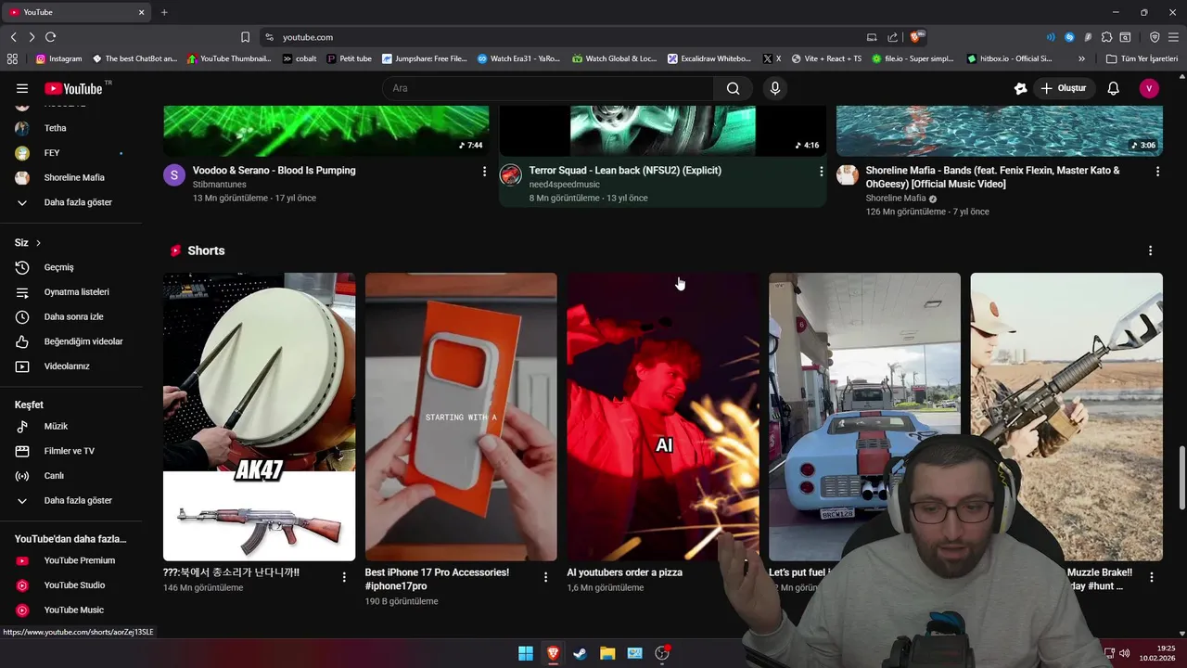
Task: Expand the Siz section chevron
Action: point(38,243)
